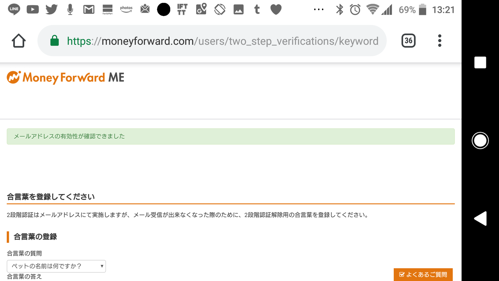The height and width of the screenshot is (281, 499).
Task: Tap the Twitter bird notification icon
Action: pos(51,9)
